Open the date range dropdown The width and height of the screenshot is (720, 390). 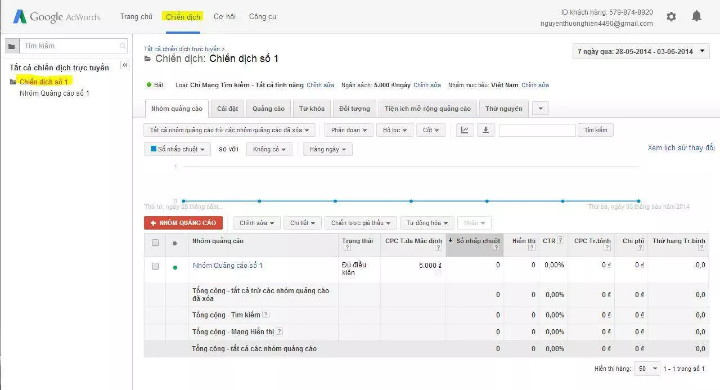pyautogui.click(x=640, y=51)
